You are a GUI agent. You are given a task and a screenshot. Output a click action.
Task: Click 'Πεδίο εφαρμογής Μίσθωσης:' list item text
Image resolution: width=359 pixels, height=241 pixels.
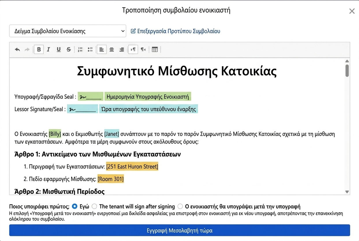click(63, 179)
